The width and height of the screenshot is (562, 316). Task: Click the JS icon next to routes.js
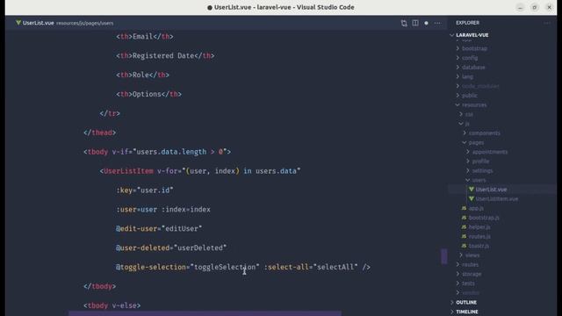click(x=465, y=236)
